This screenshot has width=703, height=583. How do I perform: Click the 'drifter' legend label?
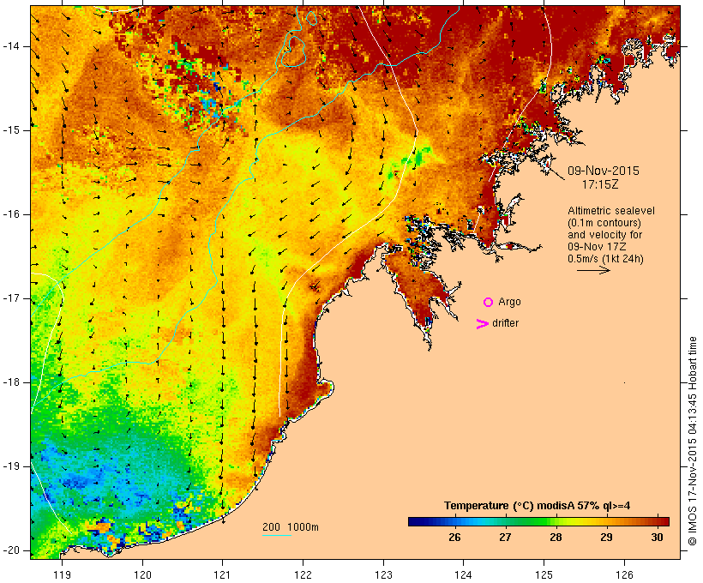(x=505, y=323)
